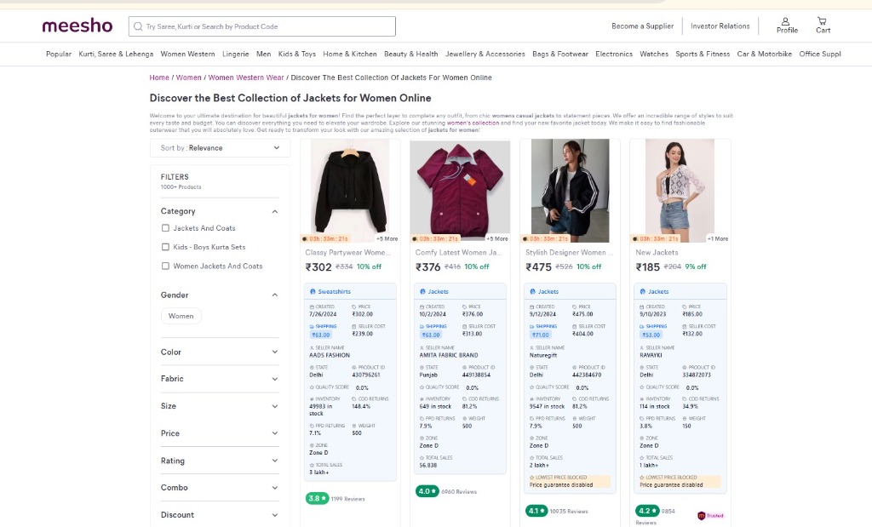Select the Women gender chip

click(x=181, y=316)
